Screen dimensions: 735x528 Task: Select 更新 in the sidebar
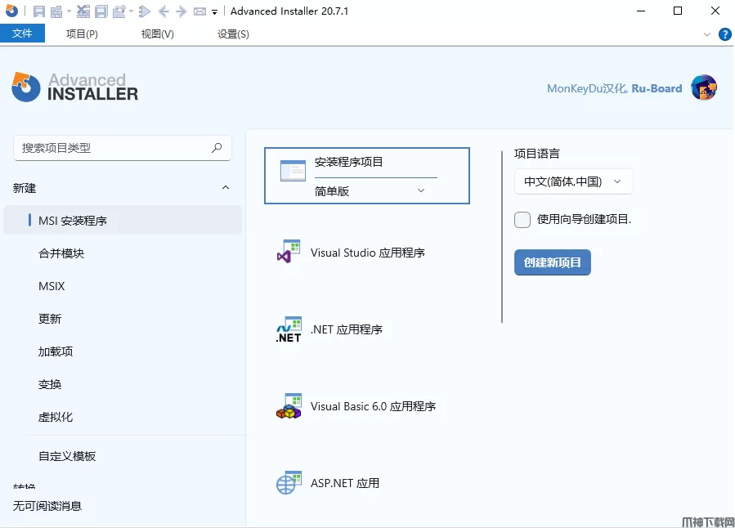coord(50,319)
